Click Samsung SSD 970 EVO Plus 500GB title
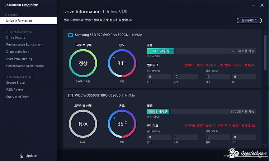 pos(101,35)
